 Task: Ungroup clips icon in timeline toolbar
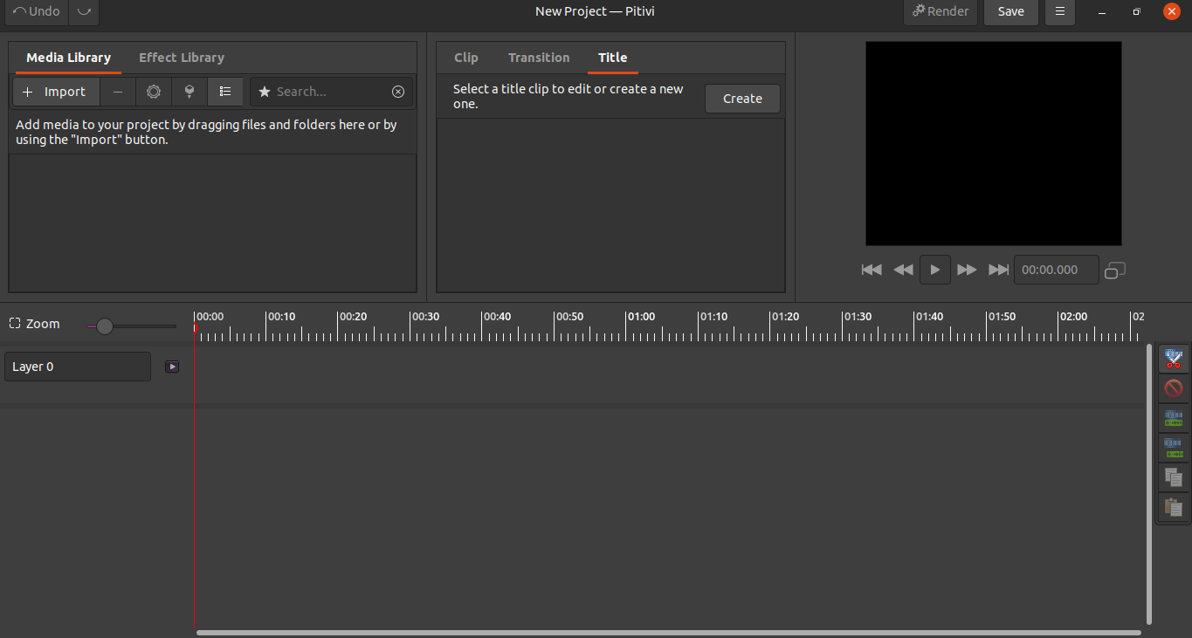1173,448
